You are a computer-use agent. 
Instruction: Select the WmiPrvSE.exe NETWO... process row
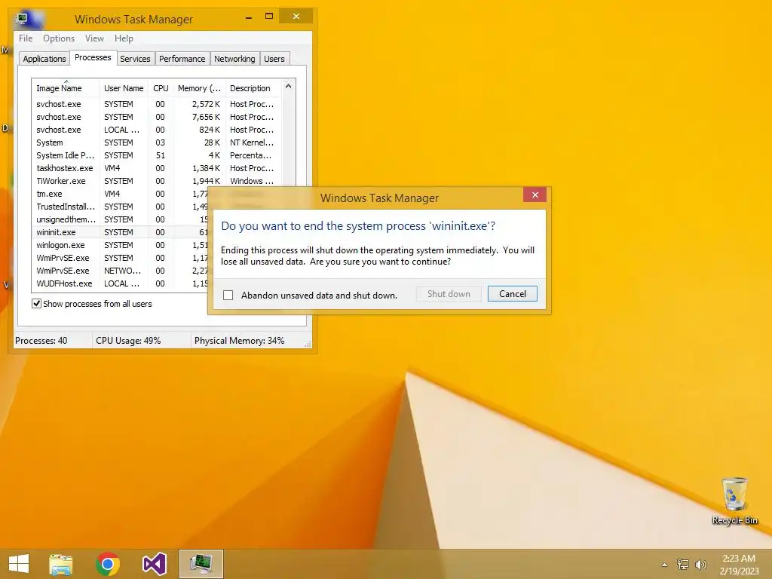coord(121,271)
